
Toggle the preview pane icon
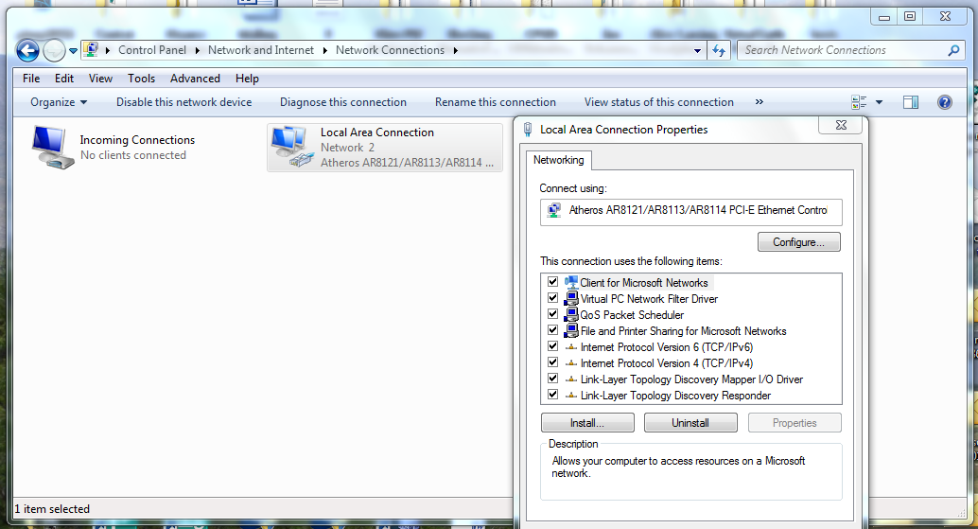click(910, 102)
